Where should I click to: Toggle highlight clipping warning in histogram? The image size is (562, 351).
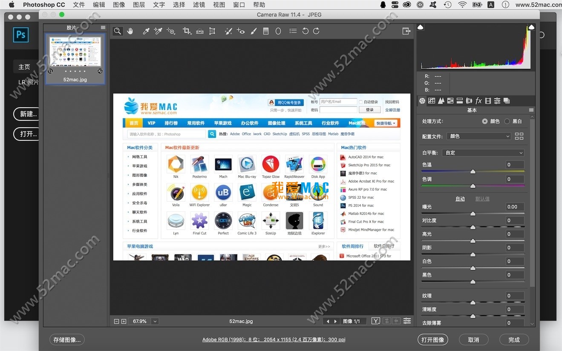[531, 27]
